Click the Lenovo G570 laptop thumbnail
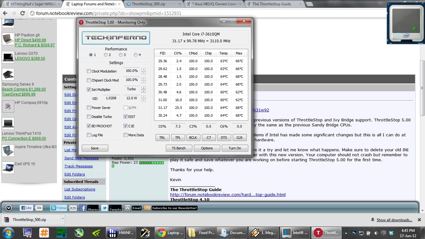The image size is (425, 239). [x=8, y=57]
